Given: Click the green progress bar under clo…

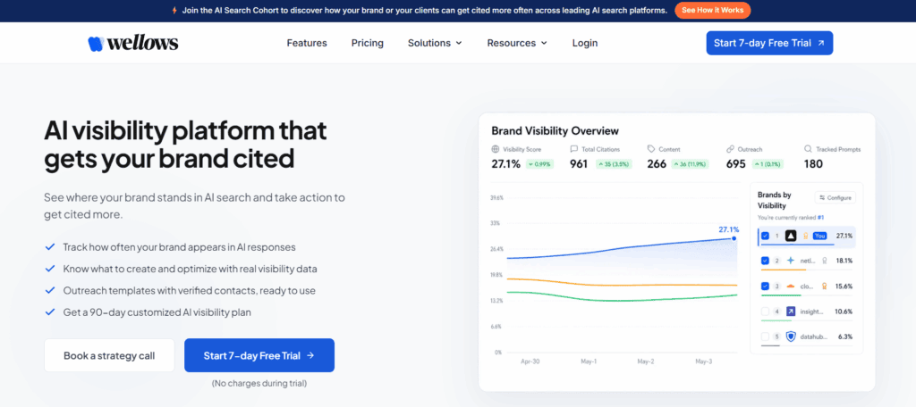Looking at the screenshot, I should tap(780, 295).
